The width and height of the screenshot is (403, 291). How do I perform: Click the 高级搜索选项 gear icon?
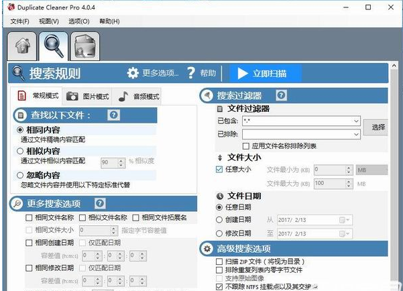(x=207, y=249)
